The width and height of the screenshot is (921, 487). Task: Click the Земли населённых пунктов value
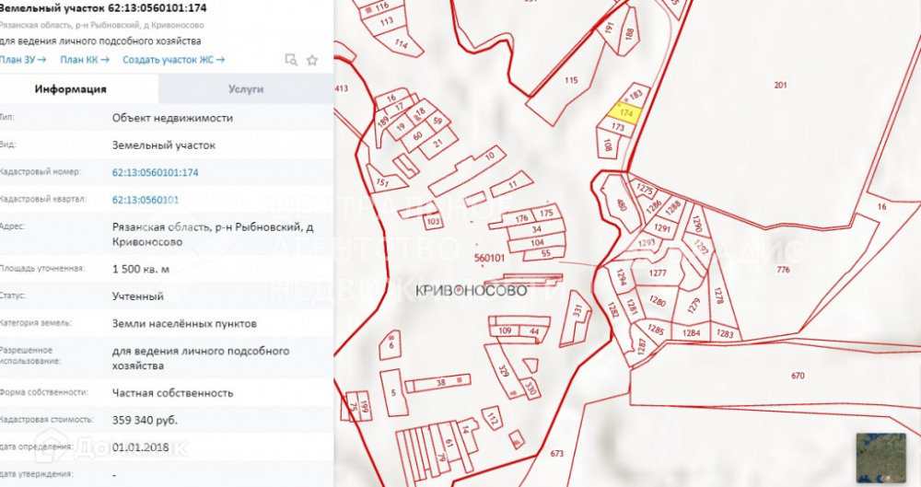tap(184, 324)
